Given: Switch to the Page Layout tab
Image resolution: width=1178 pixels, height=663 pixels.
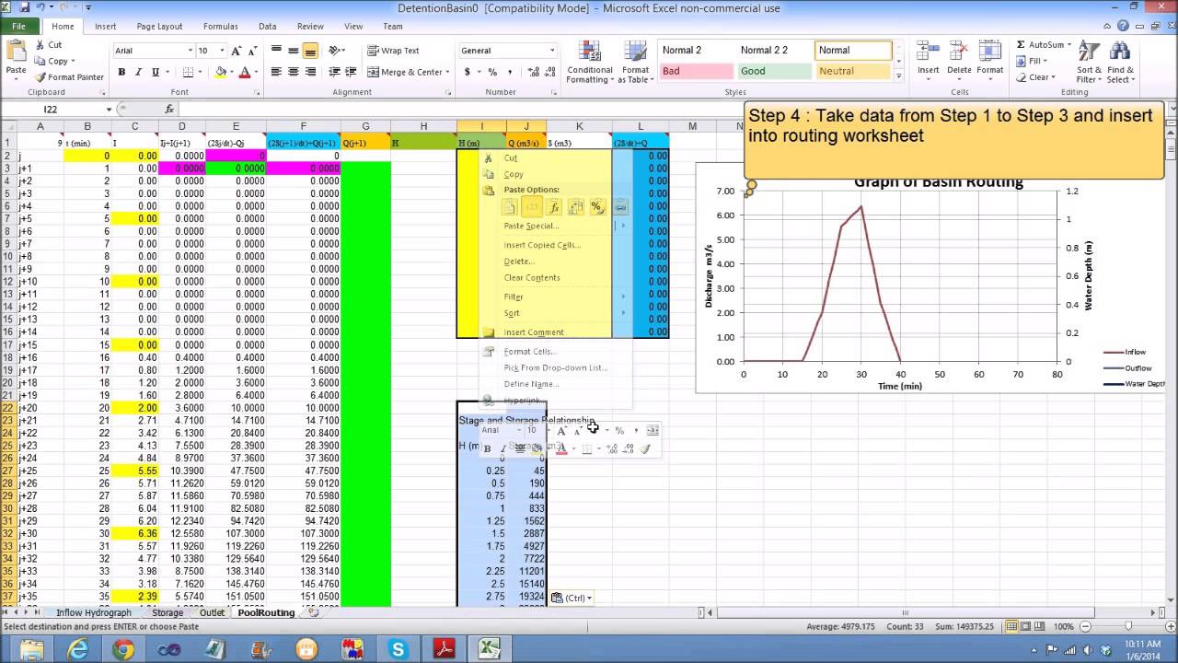Looking at the screenshot, I should click(x=159, y=27).
